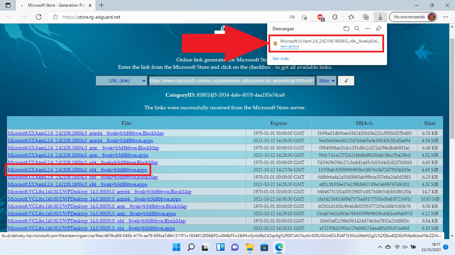455x255 pixels.
Task: Download the Xaml arm64 appx link
Action: tap(80, 140)
